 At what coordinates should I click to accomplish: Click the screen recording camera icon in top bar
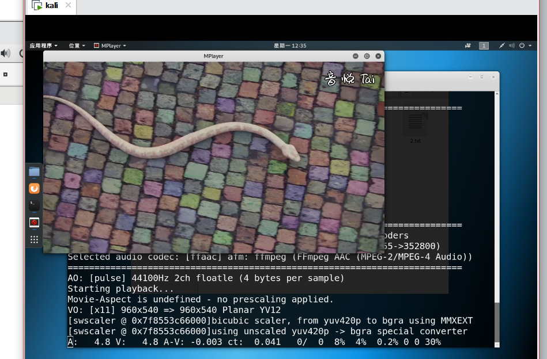(x=468, y=45)
